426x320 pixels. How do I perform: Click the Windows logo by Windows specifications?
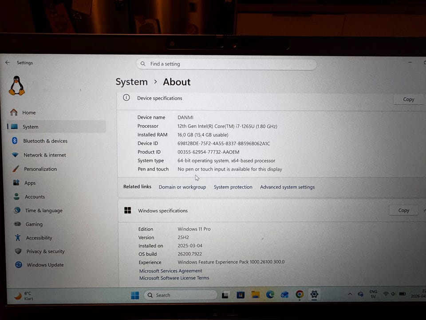pyautogui.click(x=128, y=210)
